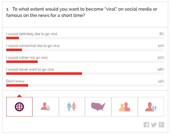The image size is (170, 134).
Task: Click the poll question heading text
Action: point(82,12)
